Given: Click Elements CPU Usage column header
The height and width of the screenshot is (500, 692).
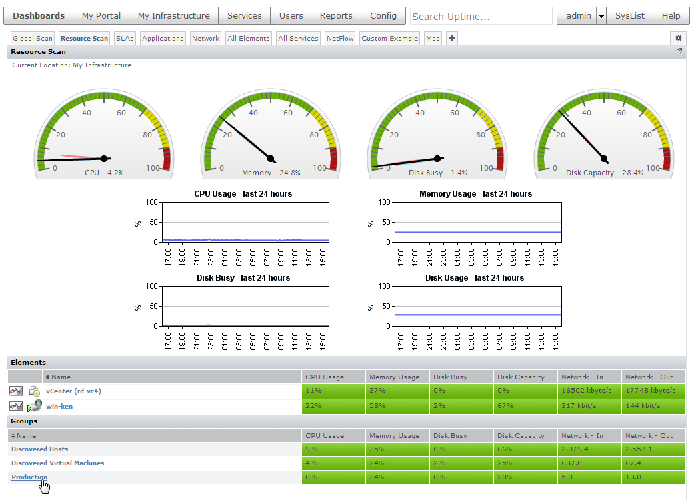Looking at the screenshot, I should point(333,377).
